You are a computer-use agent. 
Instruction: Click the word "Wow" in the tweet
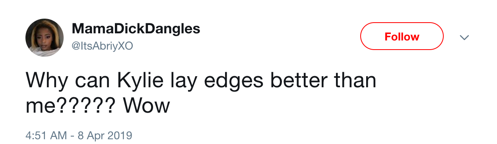[x=146, y=105]
